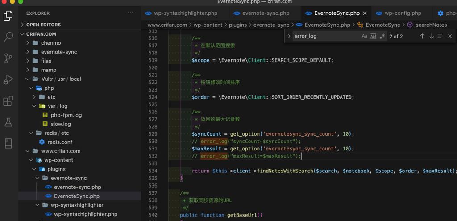Expand the replace field chevron in find widget
Screen dimensions: 457x221
(x=289, y=36)
